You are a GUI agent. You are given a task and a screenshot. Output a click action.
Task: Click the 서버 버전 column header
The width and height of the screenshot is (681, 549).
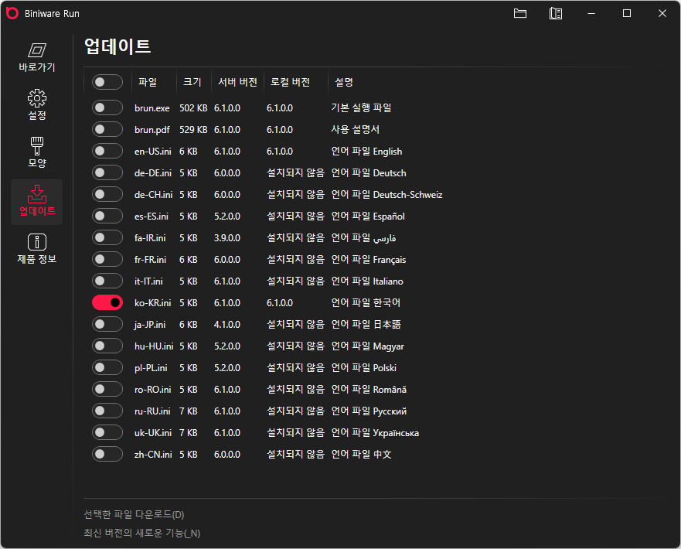pyautogui.click(x=237, y=82)
